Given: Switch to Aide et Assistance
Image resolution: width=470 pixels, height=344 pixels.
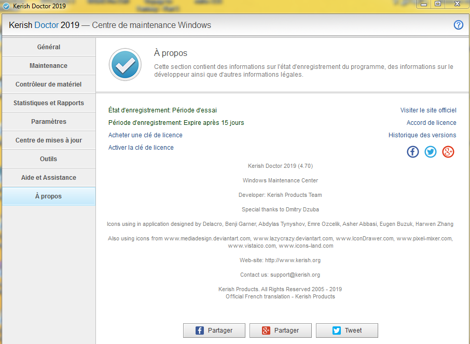Looking at the screenshot, I should [x=49, y=178].
